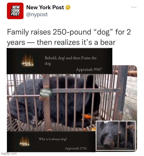144x156 pixels.
Task: Click the imgflip.com watermark
Action: pyautogui.click(x=9, y=153)
